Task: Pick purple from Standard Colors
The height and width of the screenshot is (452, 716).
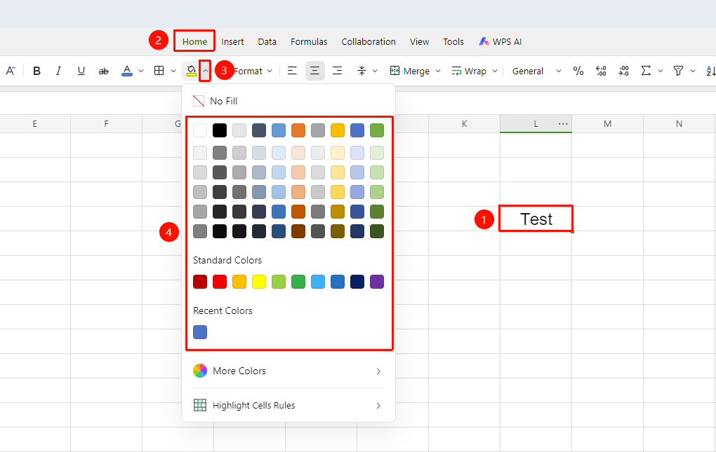Action: coord(377,282)
